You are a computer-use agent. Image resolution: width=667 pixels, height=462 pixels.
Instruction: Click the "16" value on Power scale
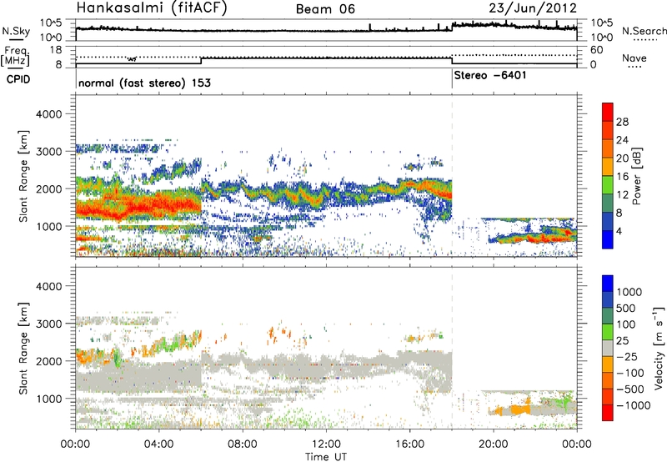622,177
